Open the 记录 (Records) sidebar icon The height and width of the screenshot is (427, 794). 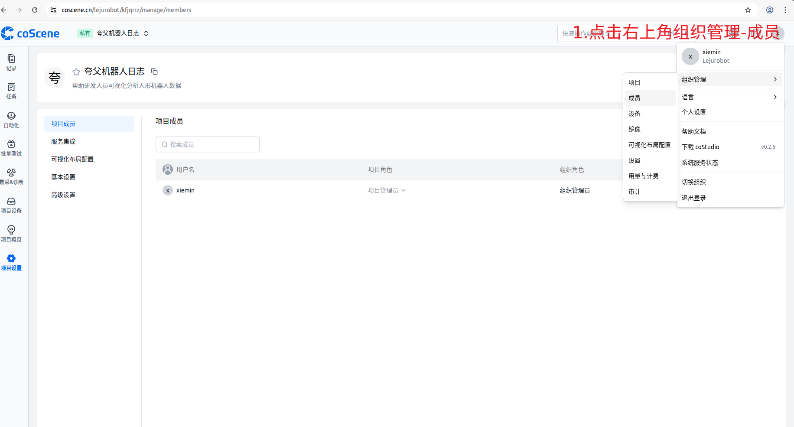coord(11,62)
